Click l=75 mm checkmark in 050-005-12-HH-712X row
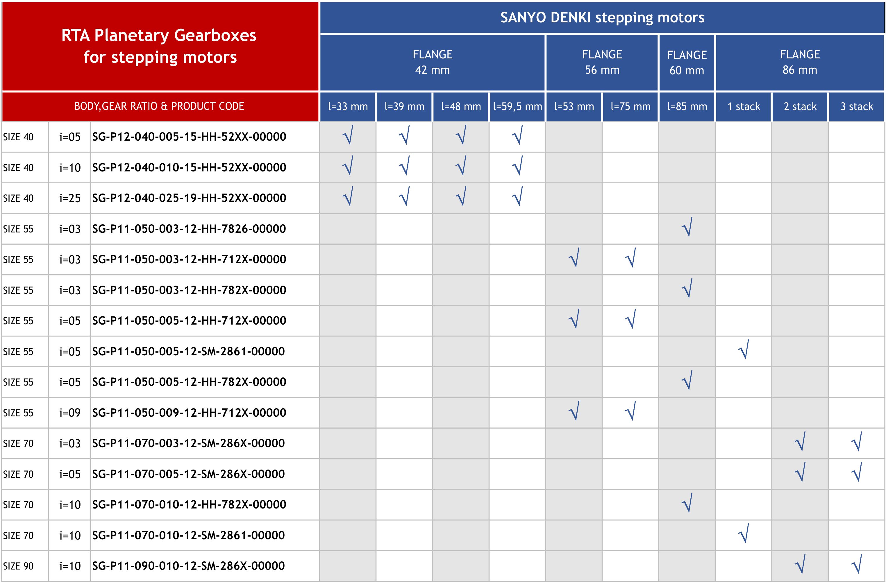Screen dimensions: 886x582 [x=630, y=318]
